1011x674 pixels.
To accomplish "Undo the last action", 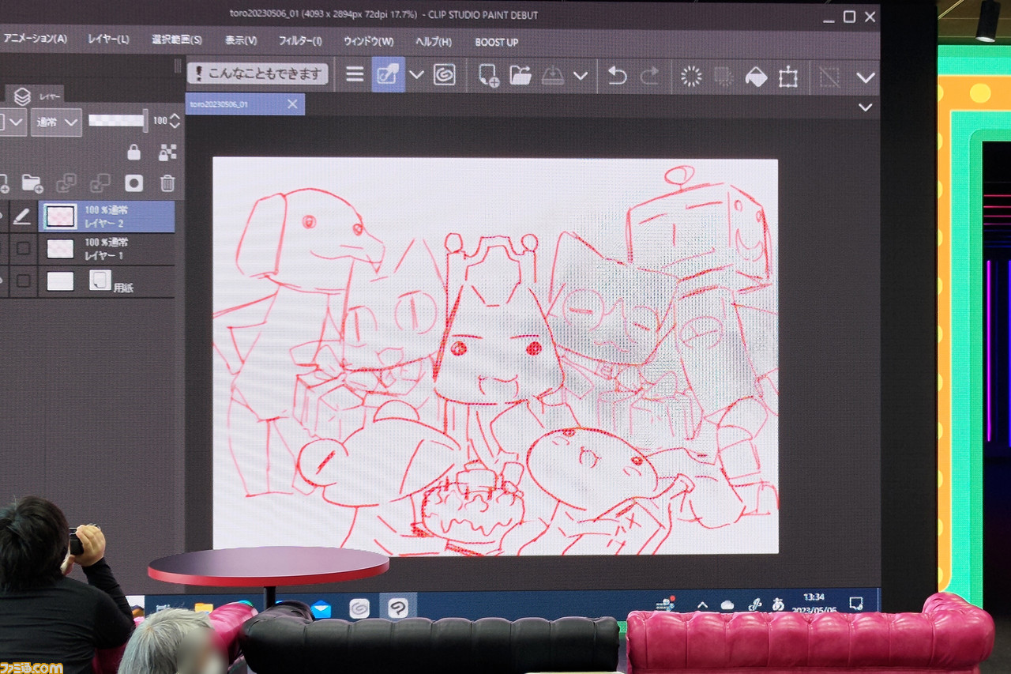I will pyautogui.click(x=617, y=76).
